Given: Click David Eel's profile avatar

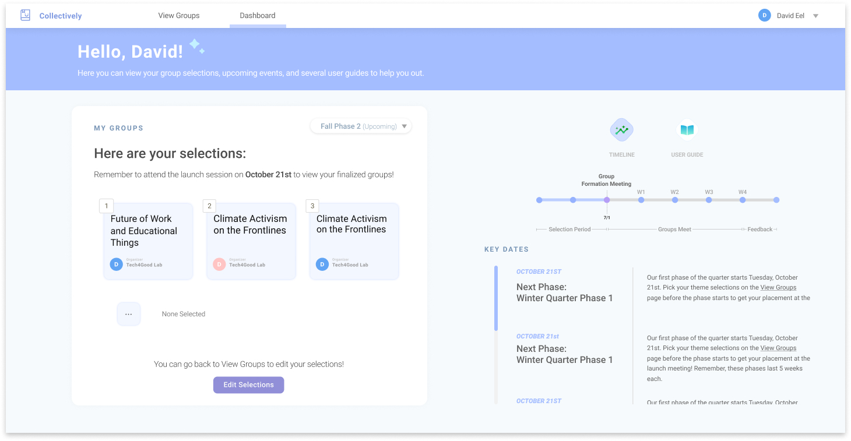Looking at the screenshot, I should click(x=764, y=16).
